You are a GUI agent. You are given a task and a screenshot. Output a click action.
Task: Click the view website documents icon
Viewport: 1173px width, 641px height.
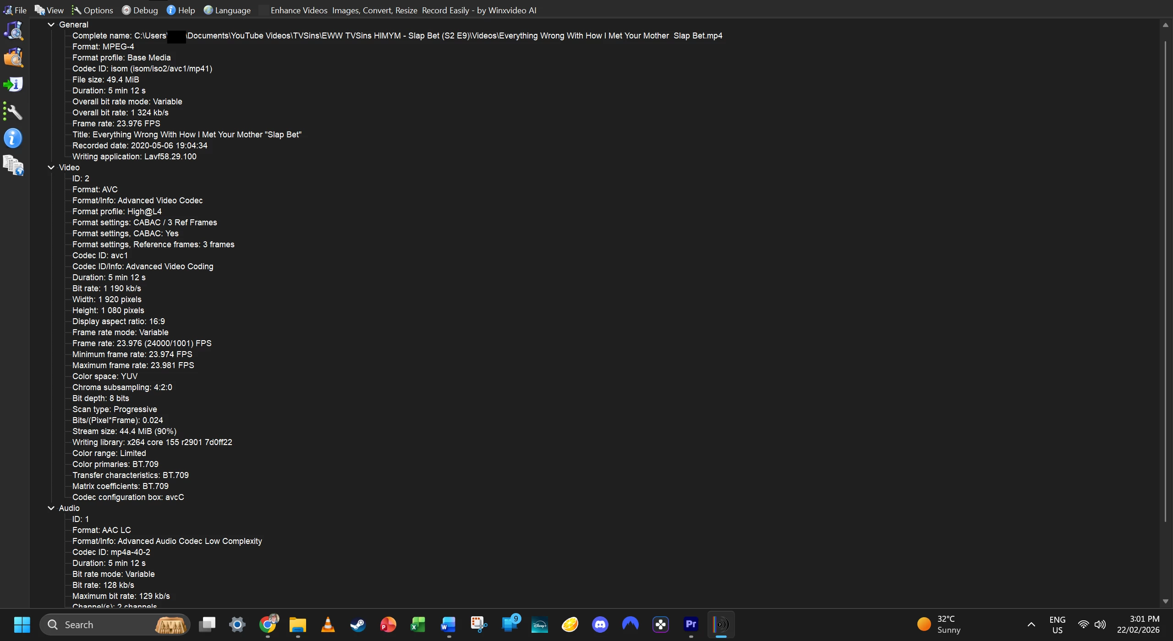14,166
